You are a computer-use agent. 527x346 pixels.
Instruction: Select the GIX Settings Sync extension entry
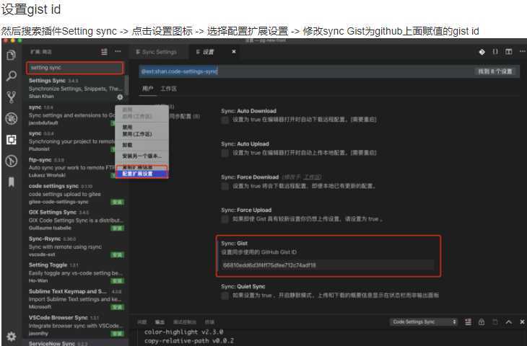point(76,220)
